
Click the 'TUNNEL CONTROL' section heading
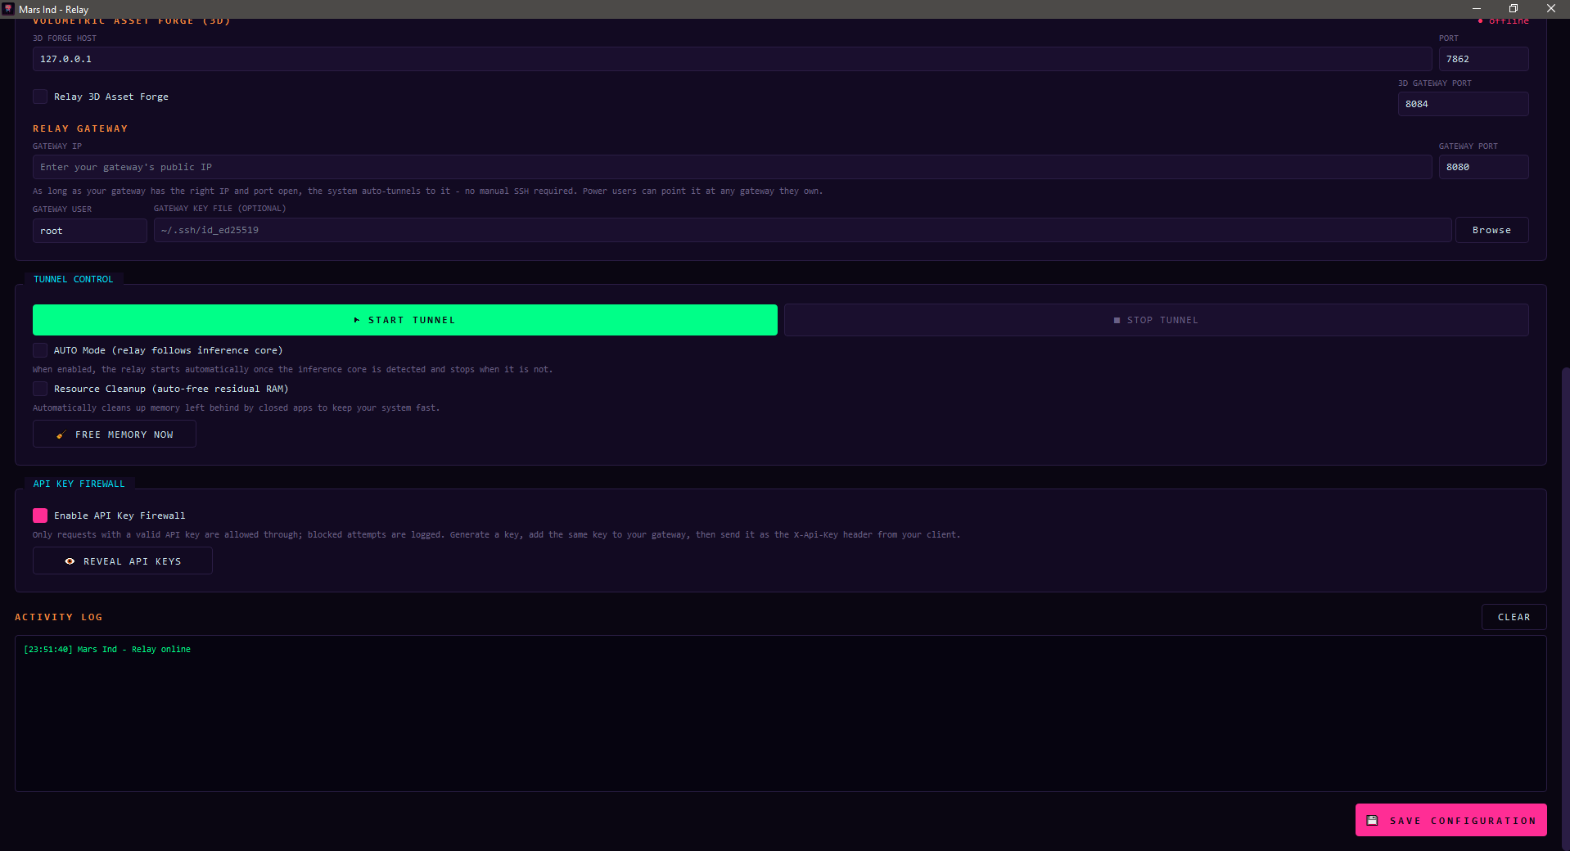point(74,279)
